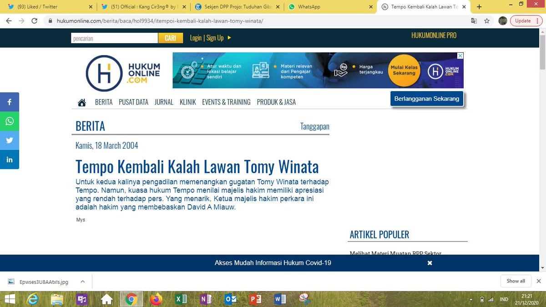Open PowerPoint from the taskbar
The height and width of the screenshot is (307, 546).
tap(255, 299)
